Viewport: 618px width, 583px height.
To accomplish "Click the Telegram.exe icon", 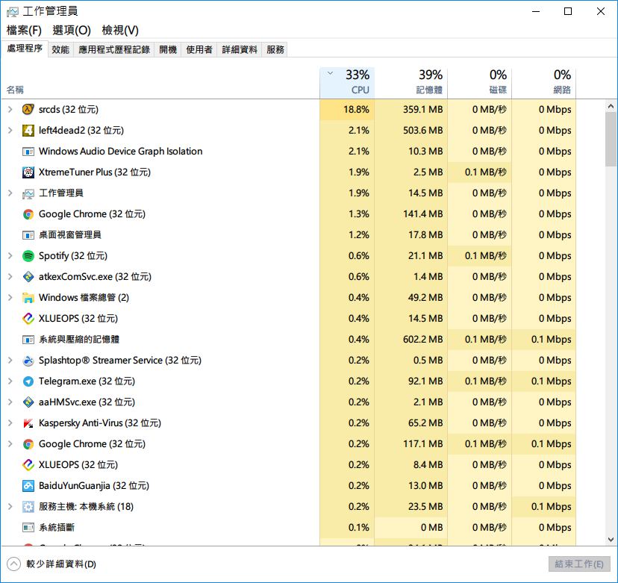I will (x=28, y=381).
